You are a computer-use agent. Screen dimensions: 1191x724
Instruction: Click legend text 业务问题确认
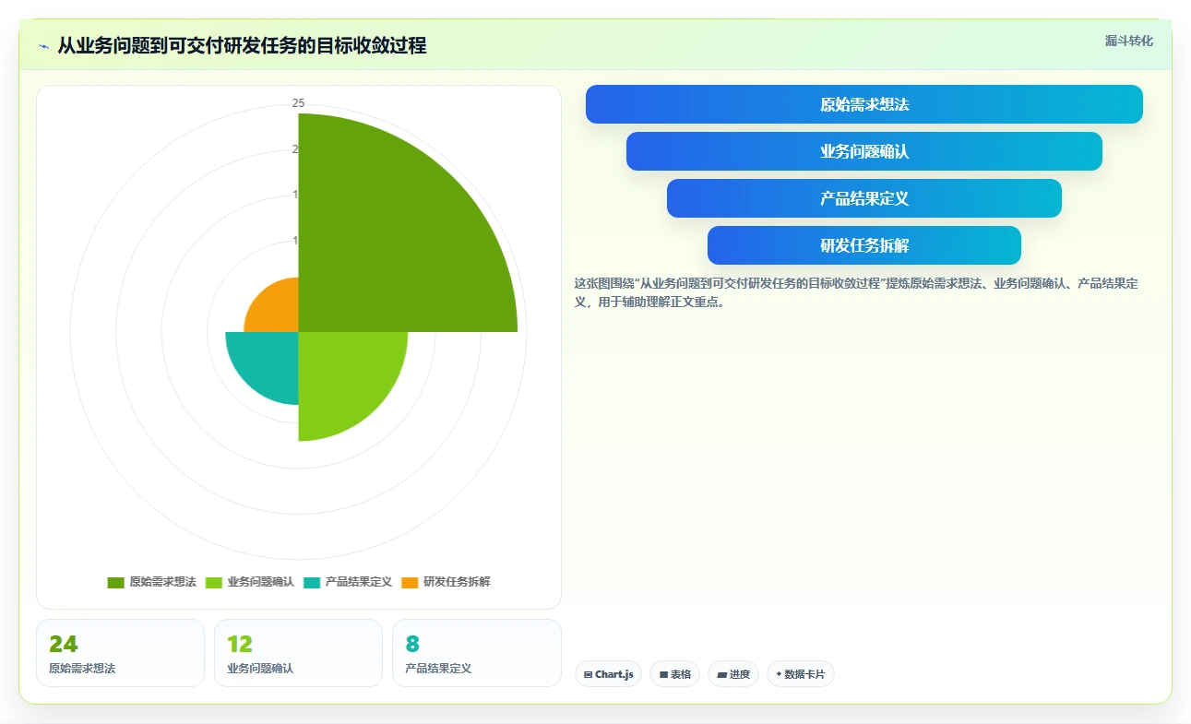pos(261,582)
